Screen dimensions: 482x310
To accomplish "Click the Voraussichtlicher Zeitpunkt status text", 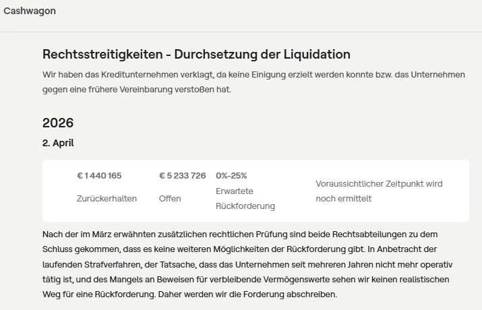I will (379, 183).
